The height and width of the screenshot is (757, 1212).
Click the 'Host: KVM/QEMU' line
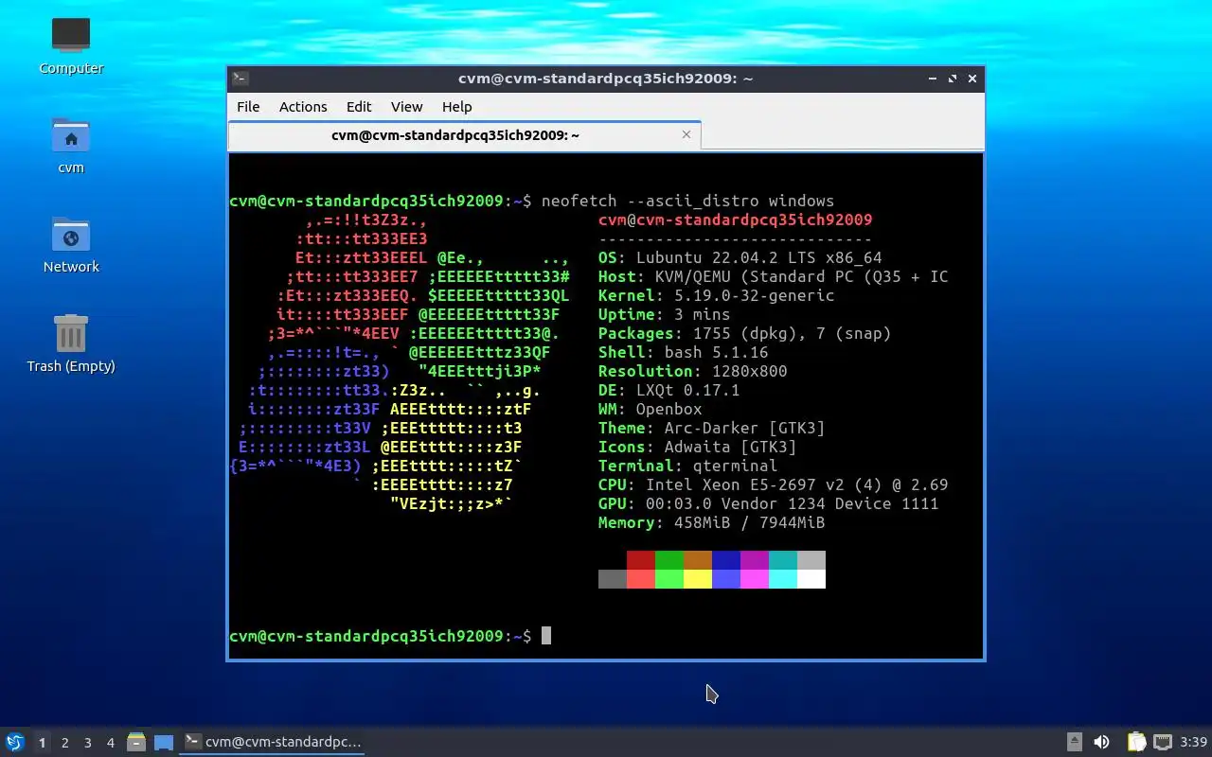pyautogui.click(x=773, y=276)
